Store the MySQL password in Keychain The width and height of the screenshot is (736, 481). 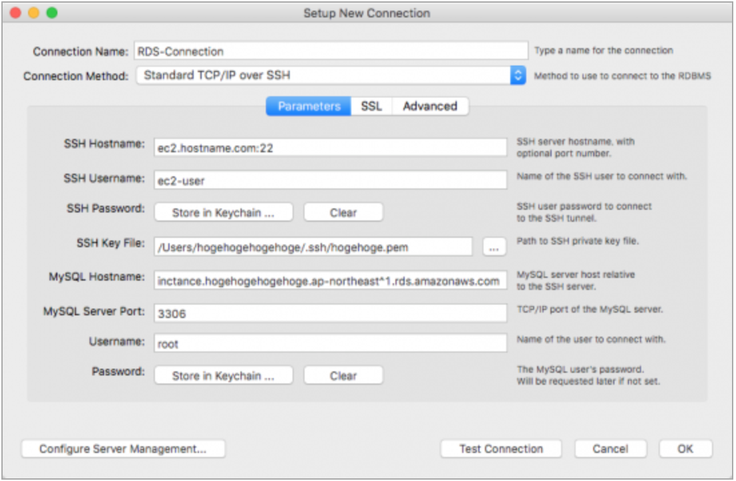click(223, 375)
